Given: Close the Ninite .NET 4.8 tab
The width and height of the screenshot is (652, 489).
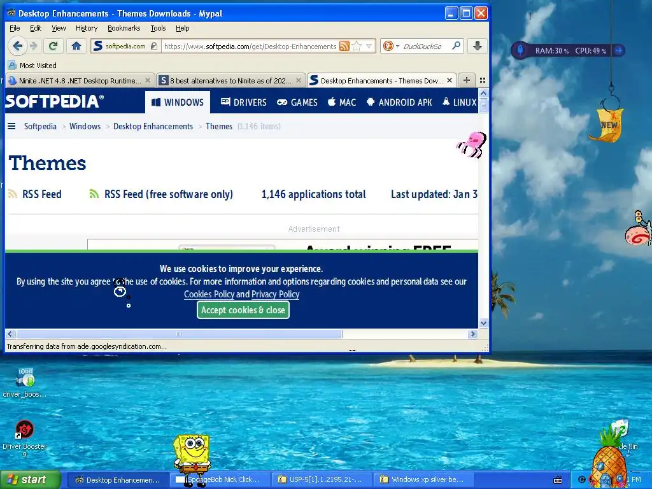Looking at the screenshot, I should 147,81.
